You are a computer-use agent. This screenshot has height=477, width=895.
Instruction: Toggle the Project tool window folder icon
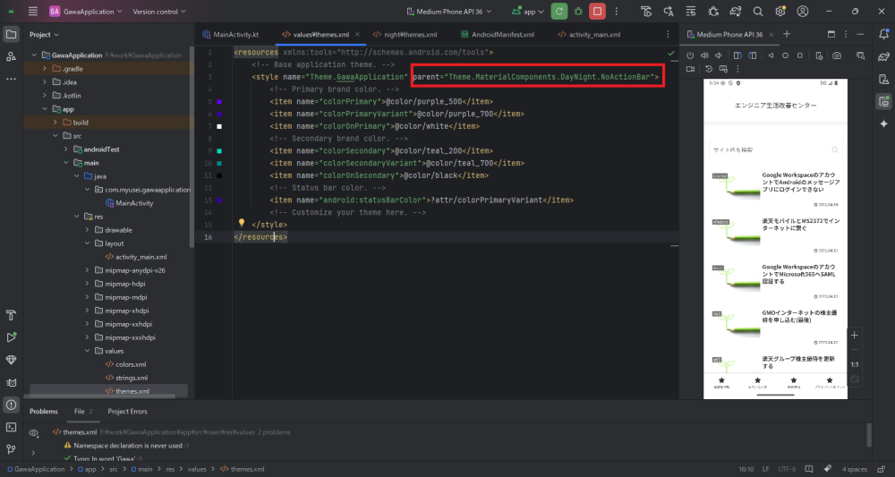(12, 34)
